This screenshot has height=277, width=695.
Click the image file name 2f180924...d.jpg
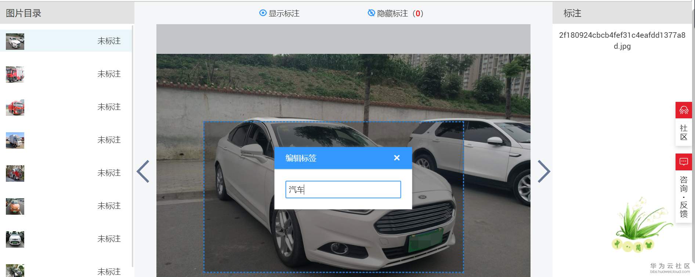tap(622, 40)
